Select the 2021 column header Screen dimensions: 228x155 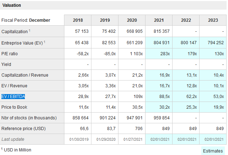pos(159,20)
